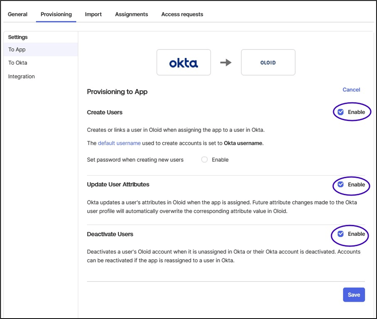The image size is (377, 319).
Task: Click the Settings sidebar heading
Action: (18, 37)
